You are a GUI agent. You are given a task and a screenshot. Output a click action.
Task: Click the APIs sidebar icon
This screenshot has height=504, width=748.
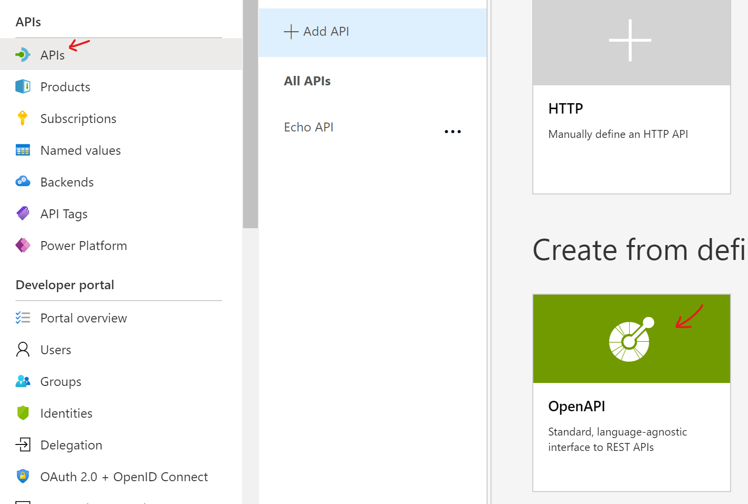pyautogui.click(x=23, y=55)
